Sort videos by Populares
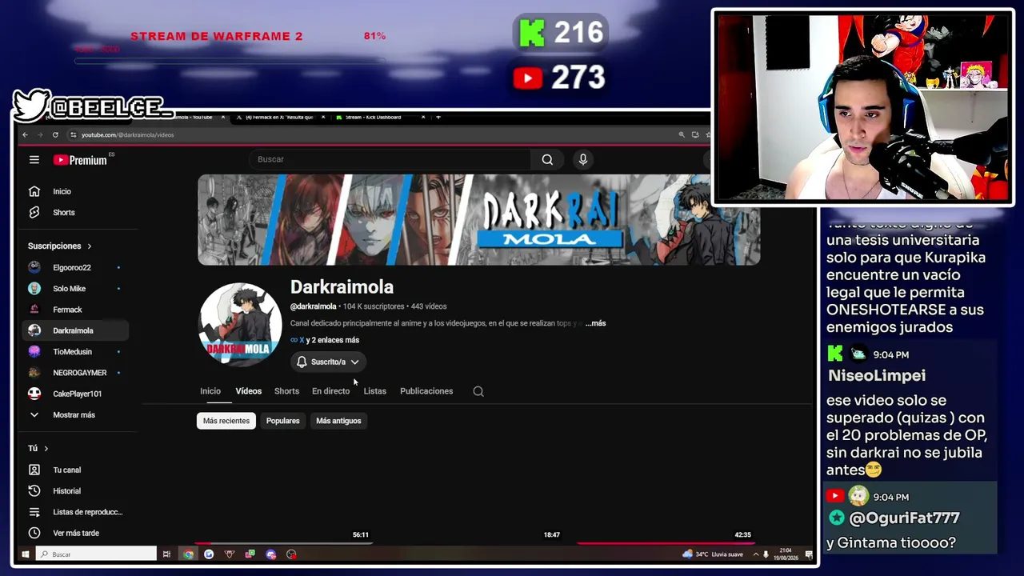The width and height of the screenshot is (1024, 576). (x=282, y=421)
